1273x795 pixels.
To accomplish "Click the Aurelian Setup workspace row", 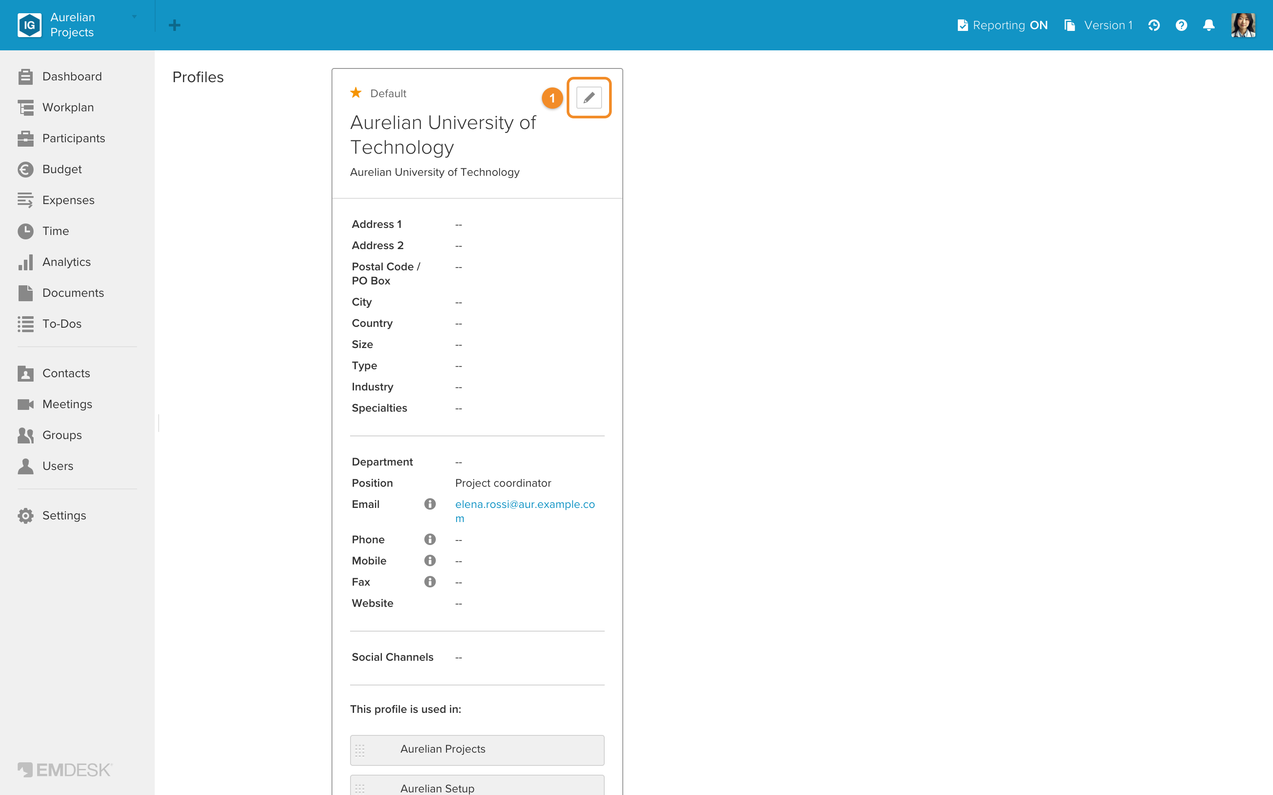I will click(477, 786).
